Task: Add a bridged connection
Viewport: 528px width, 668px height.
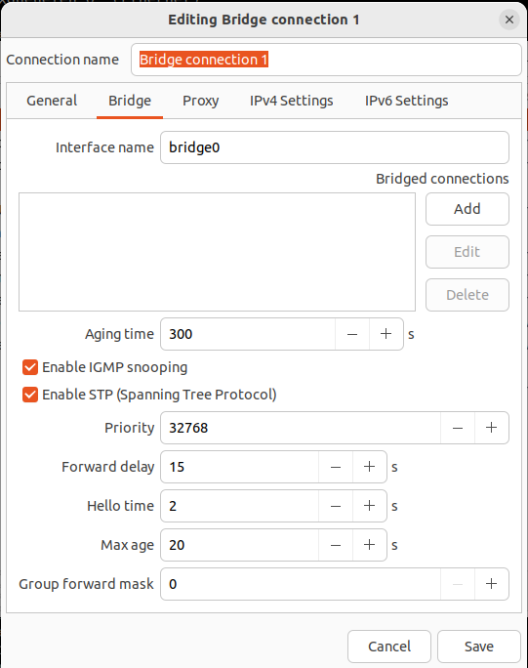Action: coord(467,209)
